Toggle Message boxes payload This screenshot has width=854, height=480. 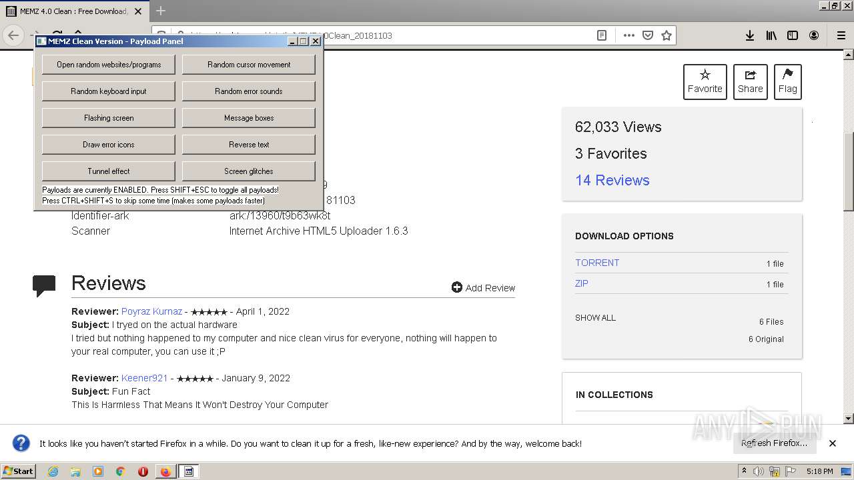(249, 118)
